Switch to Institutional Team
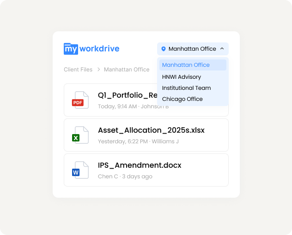This screenshot has width=292, height=235. click(186, 88)
